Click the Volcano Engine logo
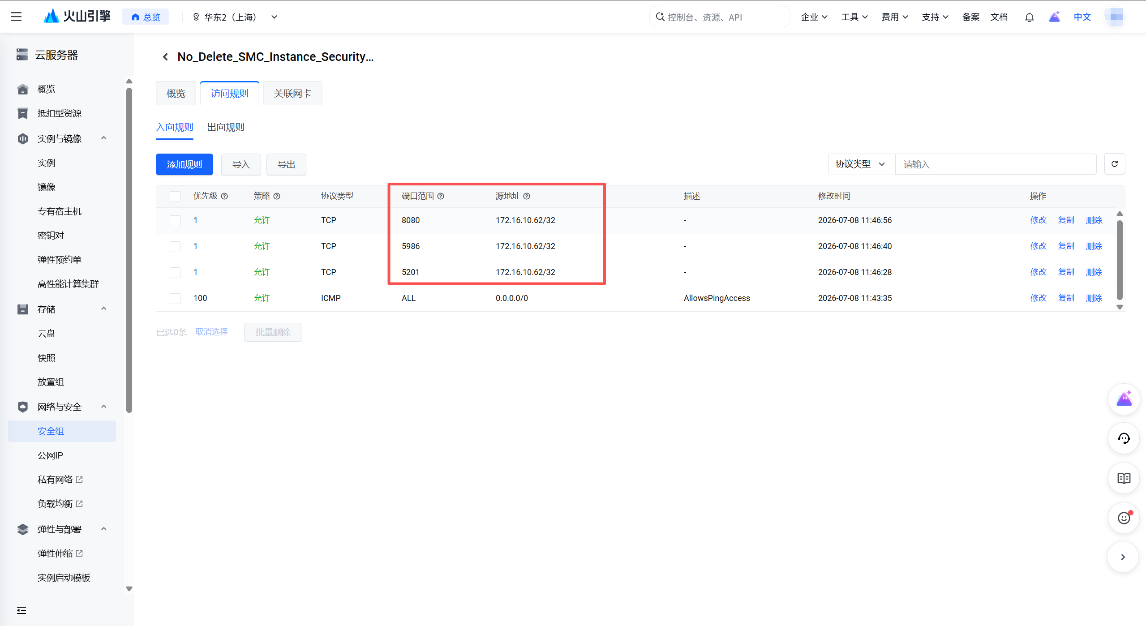1146x626 pixels. tap(77, 17)
